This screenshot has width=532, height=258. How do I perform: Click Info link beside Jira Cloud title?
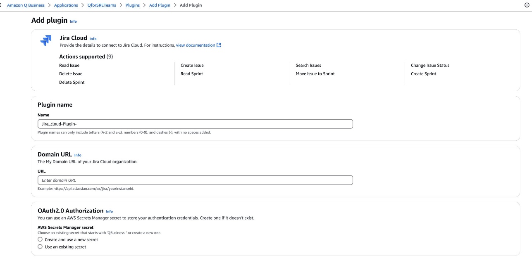(93, 39)
